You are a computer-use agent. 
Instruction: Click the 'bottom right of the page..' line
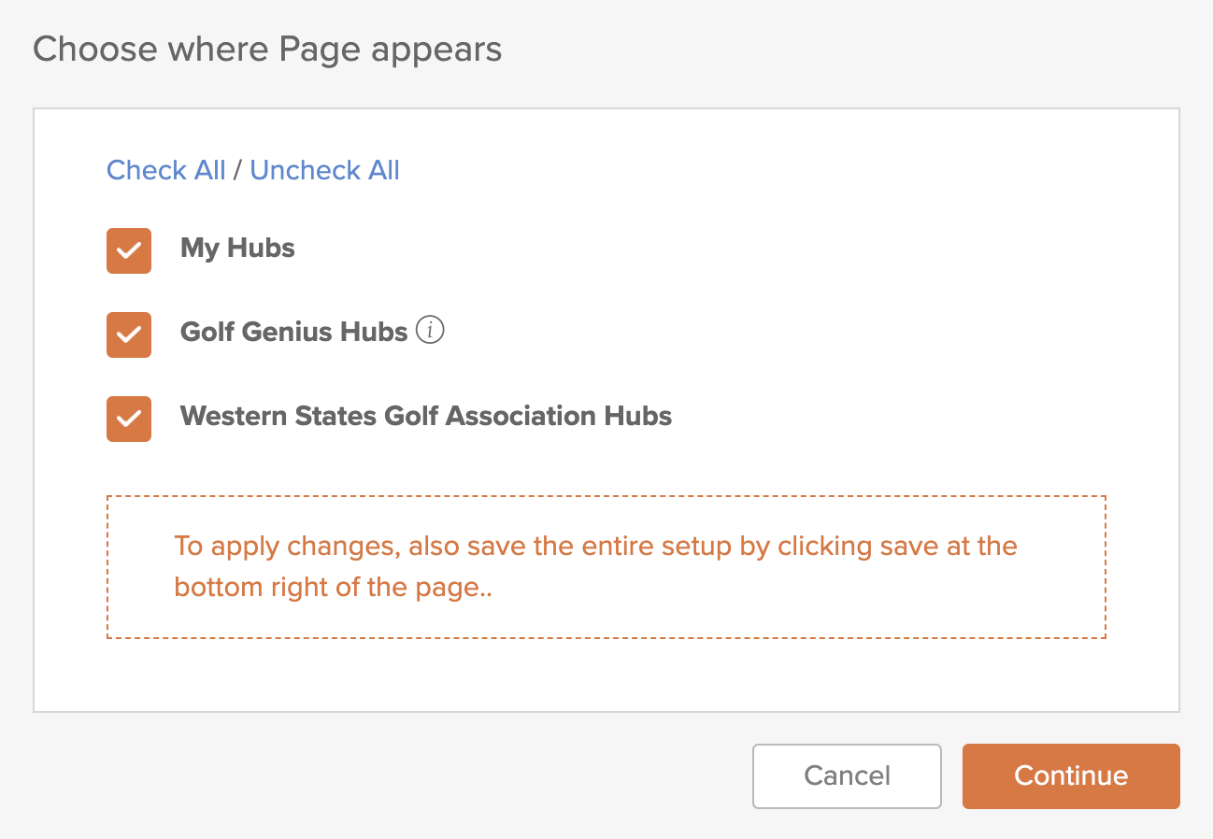click(334, 590)
